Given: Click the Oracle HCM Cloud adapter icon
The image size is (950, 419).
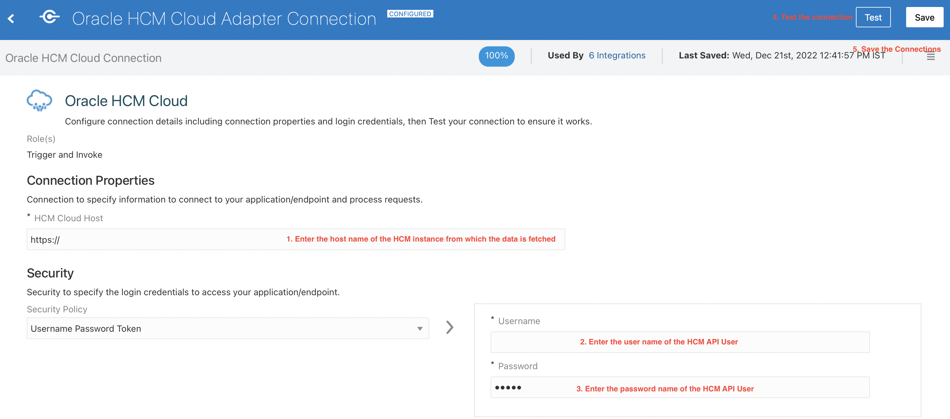Looking at the screenshot, I should coord(39,100).
